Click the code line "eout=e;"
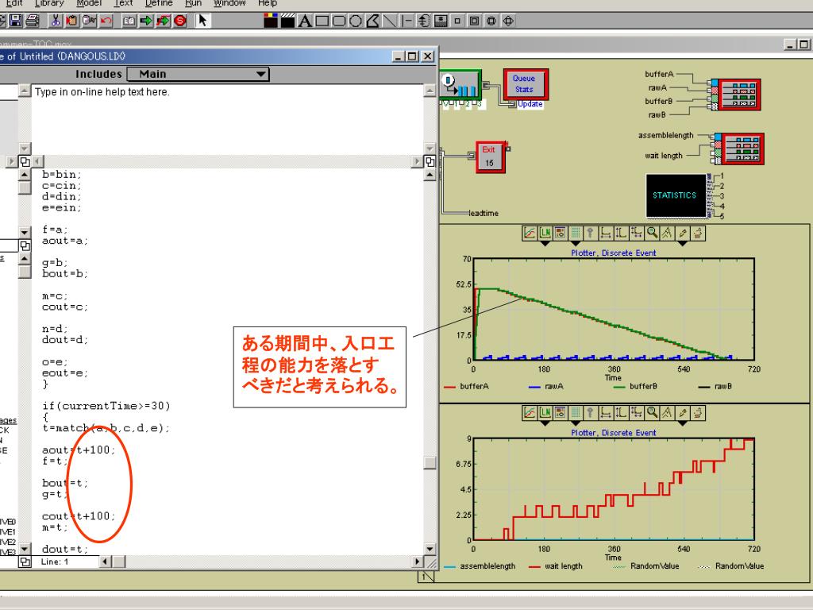Image resolution: width=813 pixels, height=610 pixels. point(65,373)
